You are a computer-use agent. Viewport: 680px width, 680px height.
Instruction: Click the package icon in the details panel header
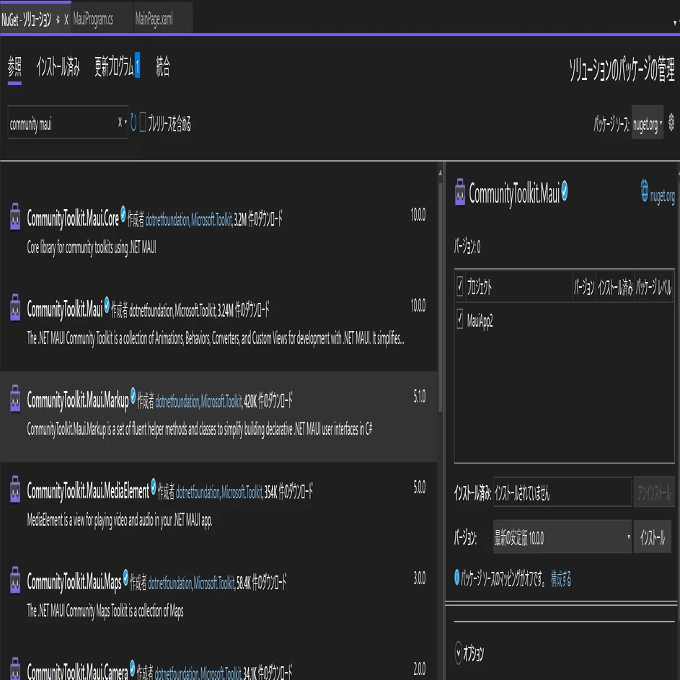(460, 192)
